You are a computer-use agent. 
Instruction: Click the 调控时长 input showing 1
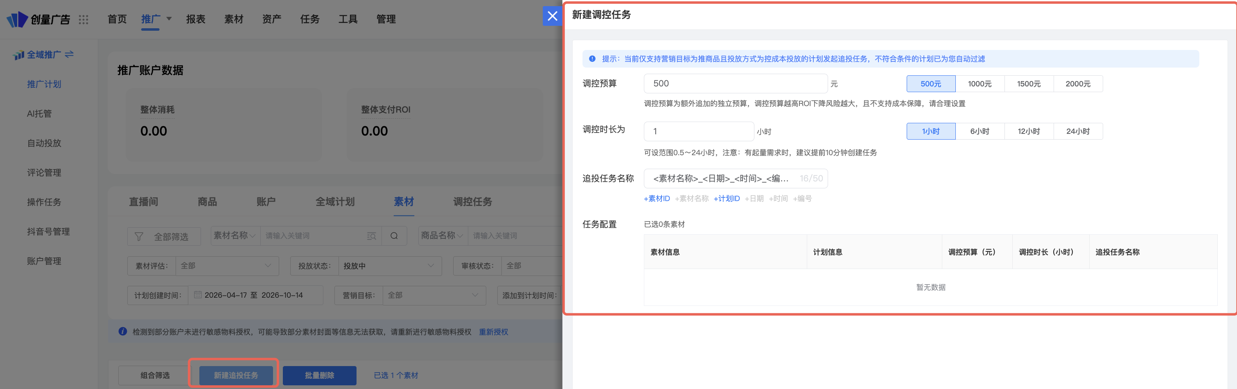(x=699, y=131)
